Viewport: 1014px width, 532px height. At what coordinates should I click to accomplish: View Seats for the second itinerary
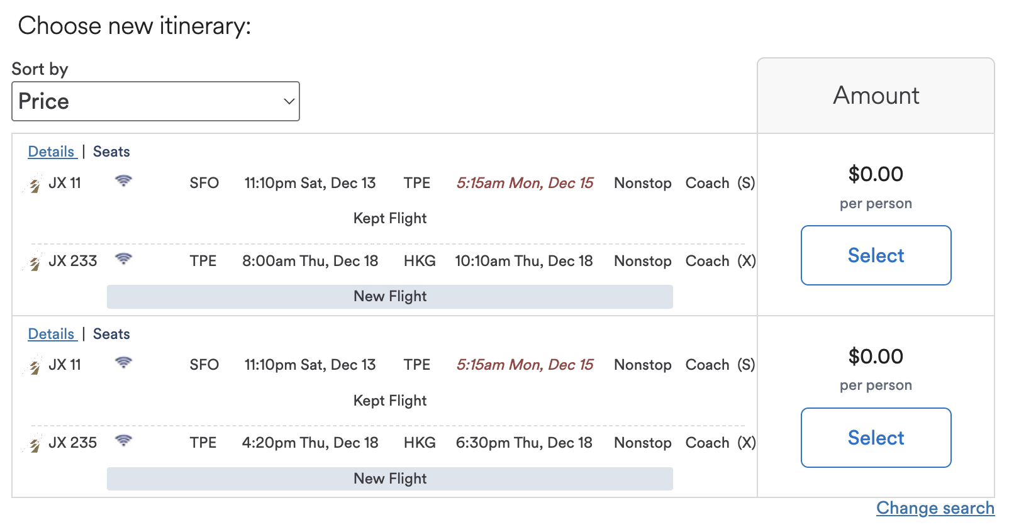point(111,334)
